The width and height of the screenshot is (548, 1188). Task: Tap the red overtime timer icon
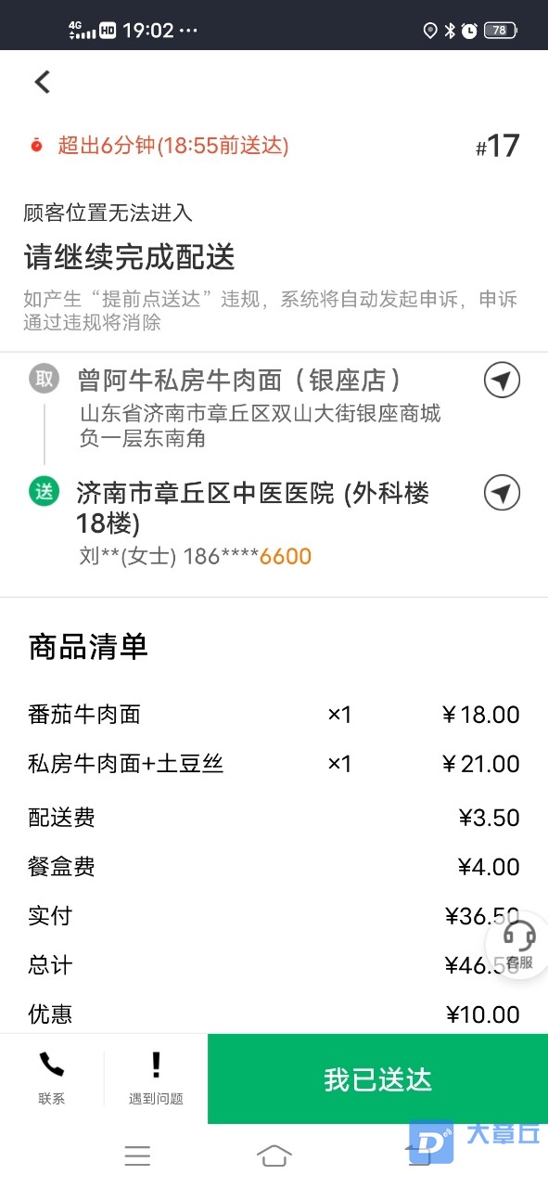point(36,146)
